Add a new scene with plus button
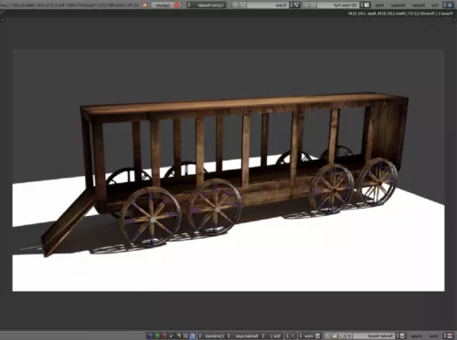 point(243,5)
